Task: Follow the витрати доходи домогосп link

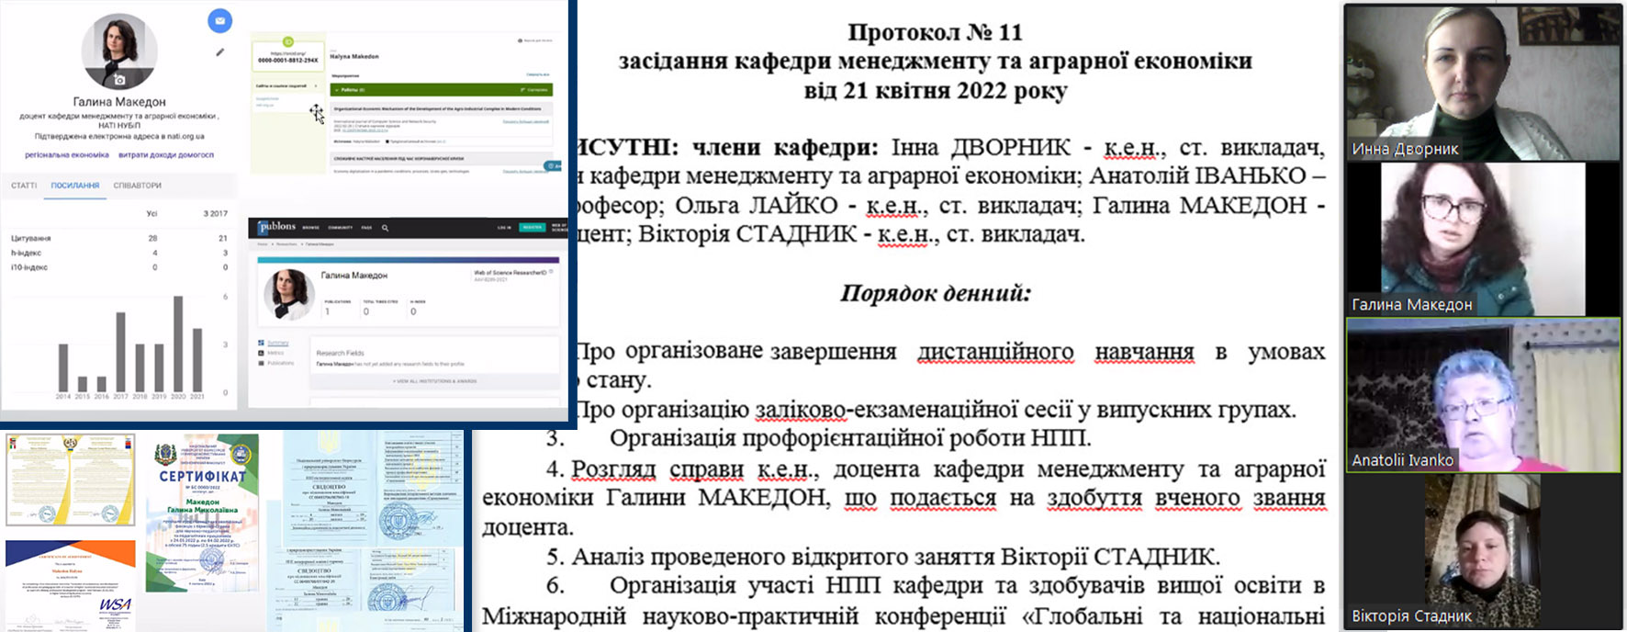Action: [x=165, y=155]
